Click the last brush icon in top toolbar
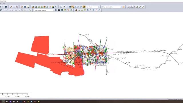This screenshot has height=103, width=183. click(143, 7)
